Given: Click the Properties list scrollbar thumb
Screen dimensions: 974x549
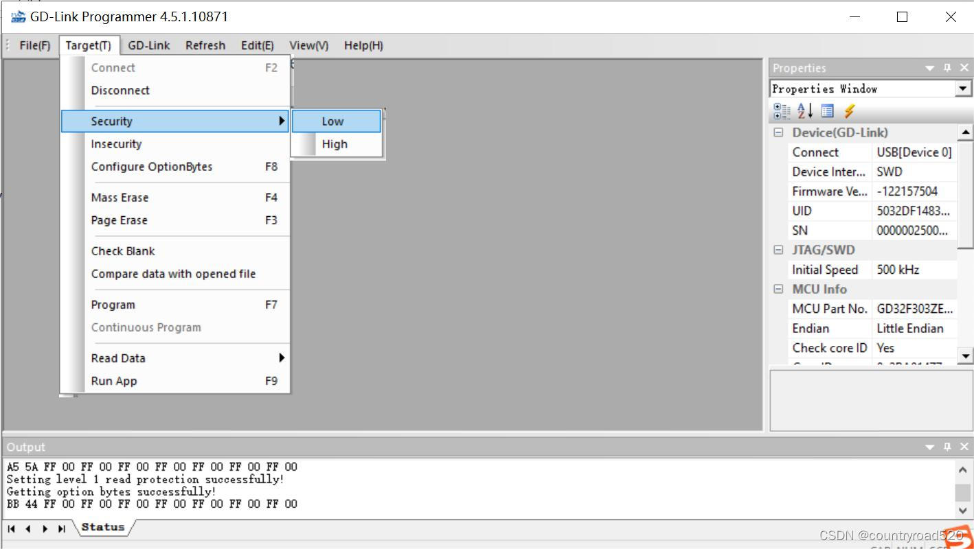Looking at the screenshot, I should 965,194.
